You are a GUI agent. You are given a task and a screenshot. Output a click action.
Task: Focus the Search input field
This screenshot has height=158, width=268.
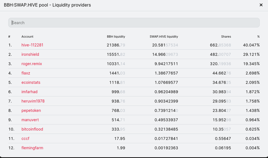(134, 23)
